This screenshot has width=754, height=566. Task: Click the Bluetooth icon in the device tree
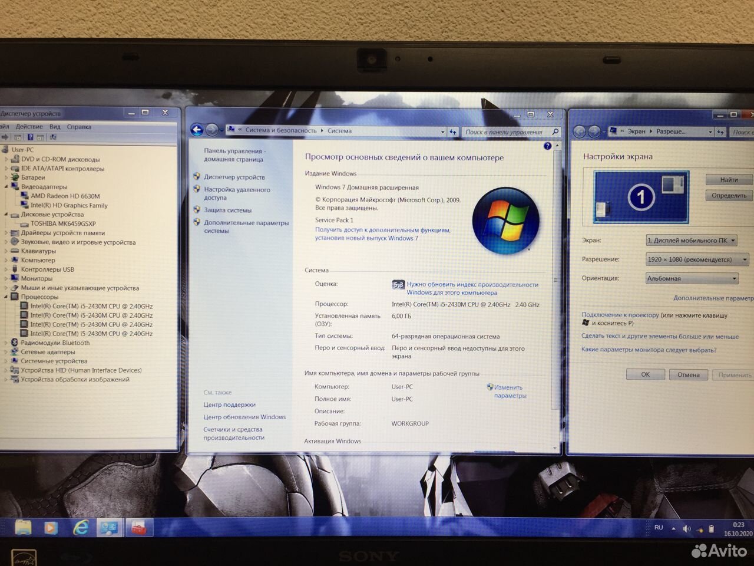click(x=14, y=343)
